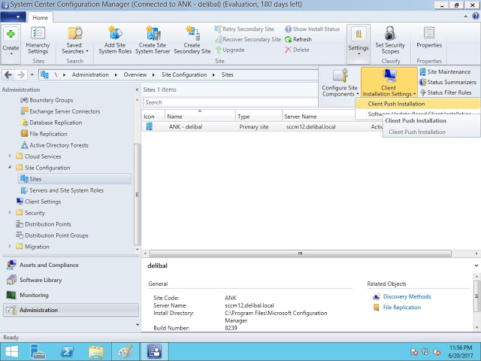This screenshot has width=481, height=361.
Task: Open Hierarchy Settings from the ribbon
Action: click(x=38, y=34)
